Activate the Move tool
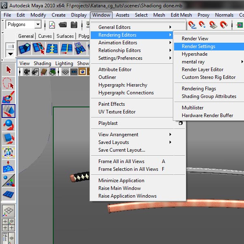The height and width of the screenshot is (244, 244). pos(9,111)
